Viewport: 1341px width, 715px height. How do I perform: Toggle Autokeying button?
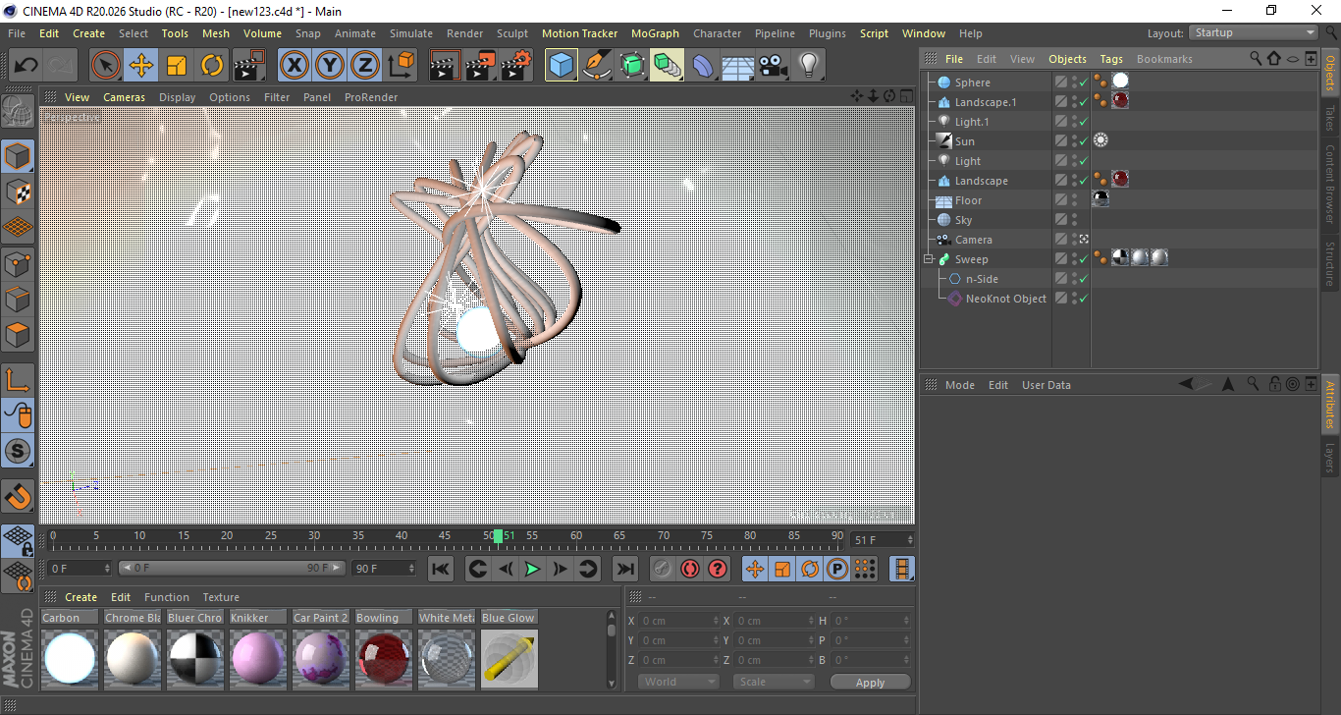pos(690,569)
